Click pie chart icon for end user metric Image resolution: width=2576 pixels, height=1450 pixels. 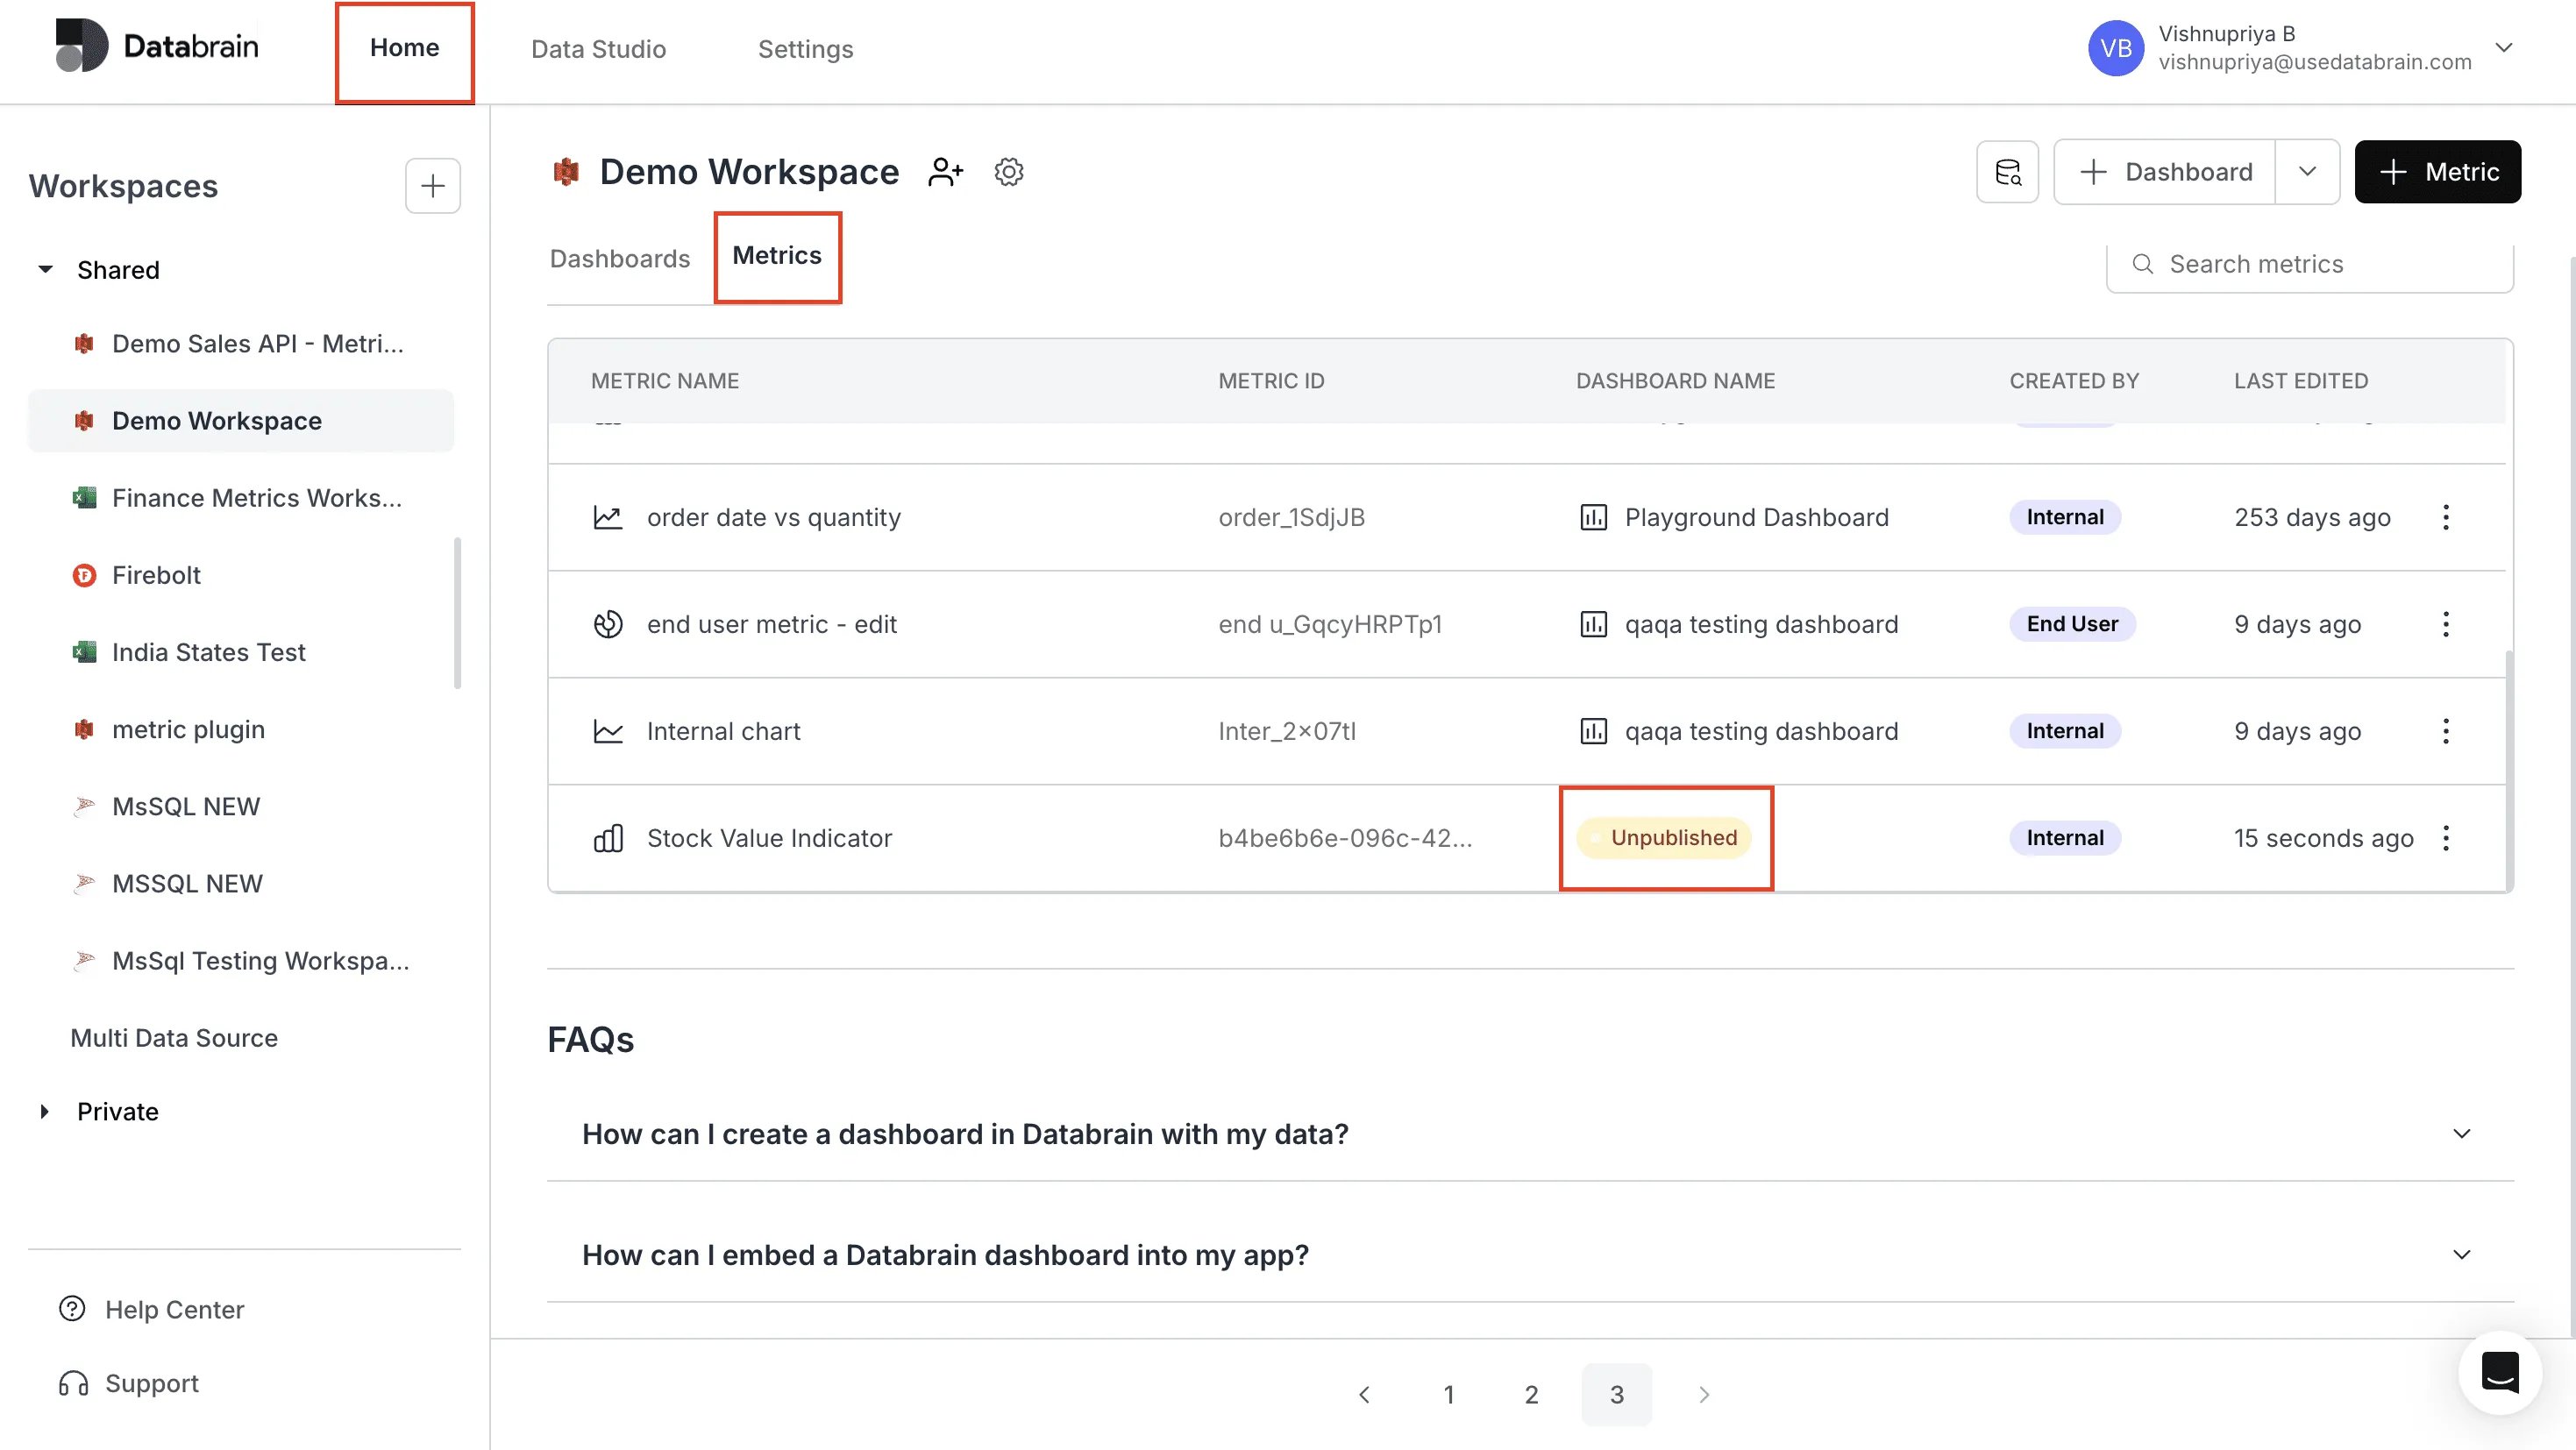(608, 625)
